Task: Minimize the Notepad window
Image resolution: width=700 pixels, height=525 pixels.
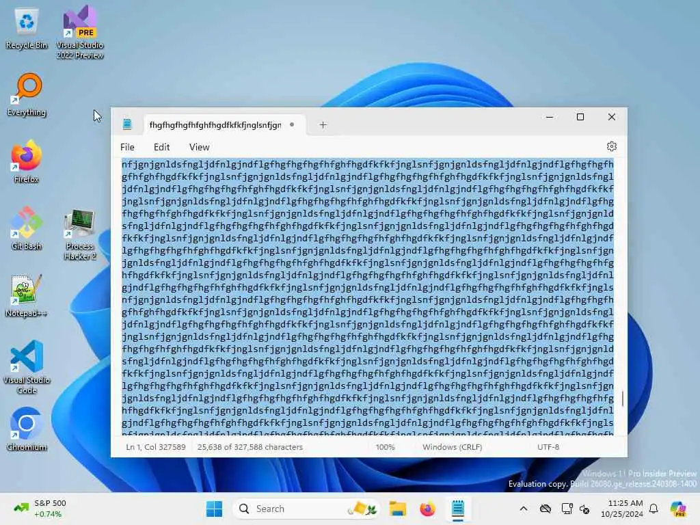Action: [550, 117]
